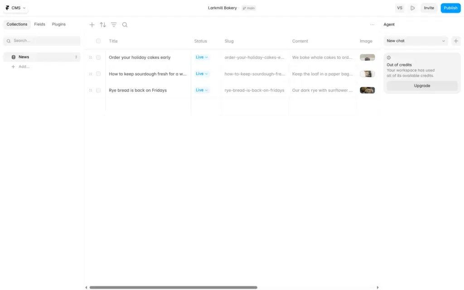The image size is (464, 290).
Task: Click the Publish button
Action: click(450, 8)
